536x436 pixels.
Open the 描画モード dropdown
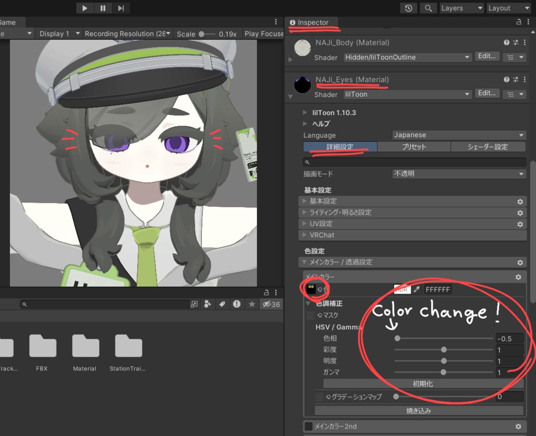[x=459, y=174]
